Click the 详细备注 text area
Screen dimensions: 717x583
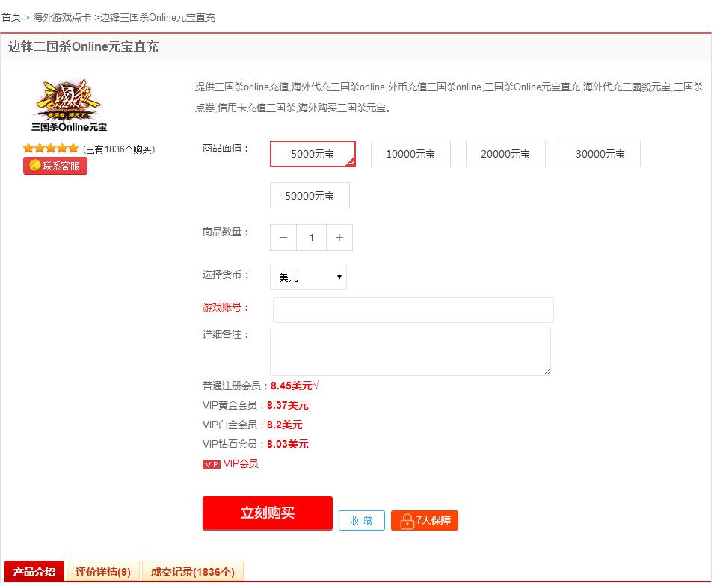[x=410, y=351]
